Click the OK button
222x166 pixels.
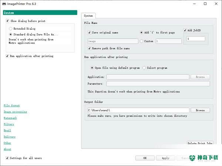pyautogui.click(x=145, y=158)
